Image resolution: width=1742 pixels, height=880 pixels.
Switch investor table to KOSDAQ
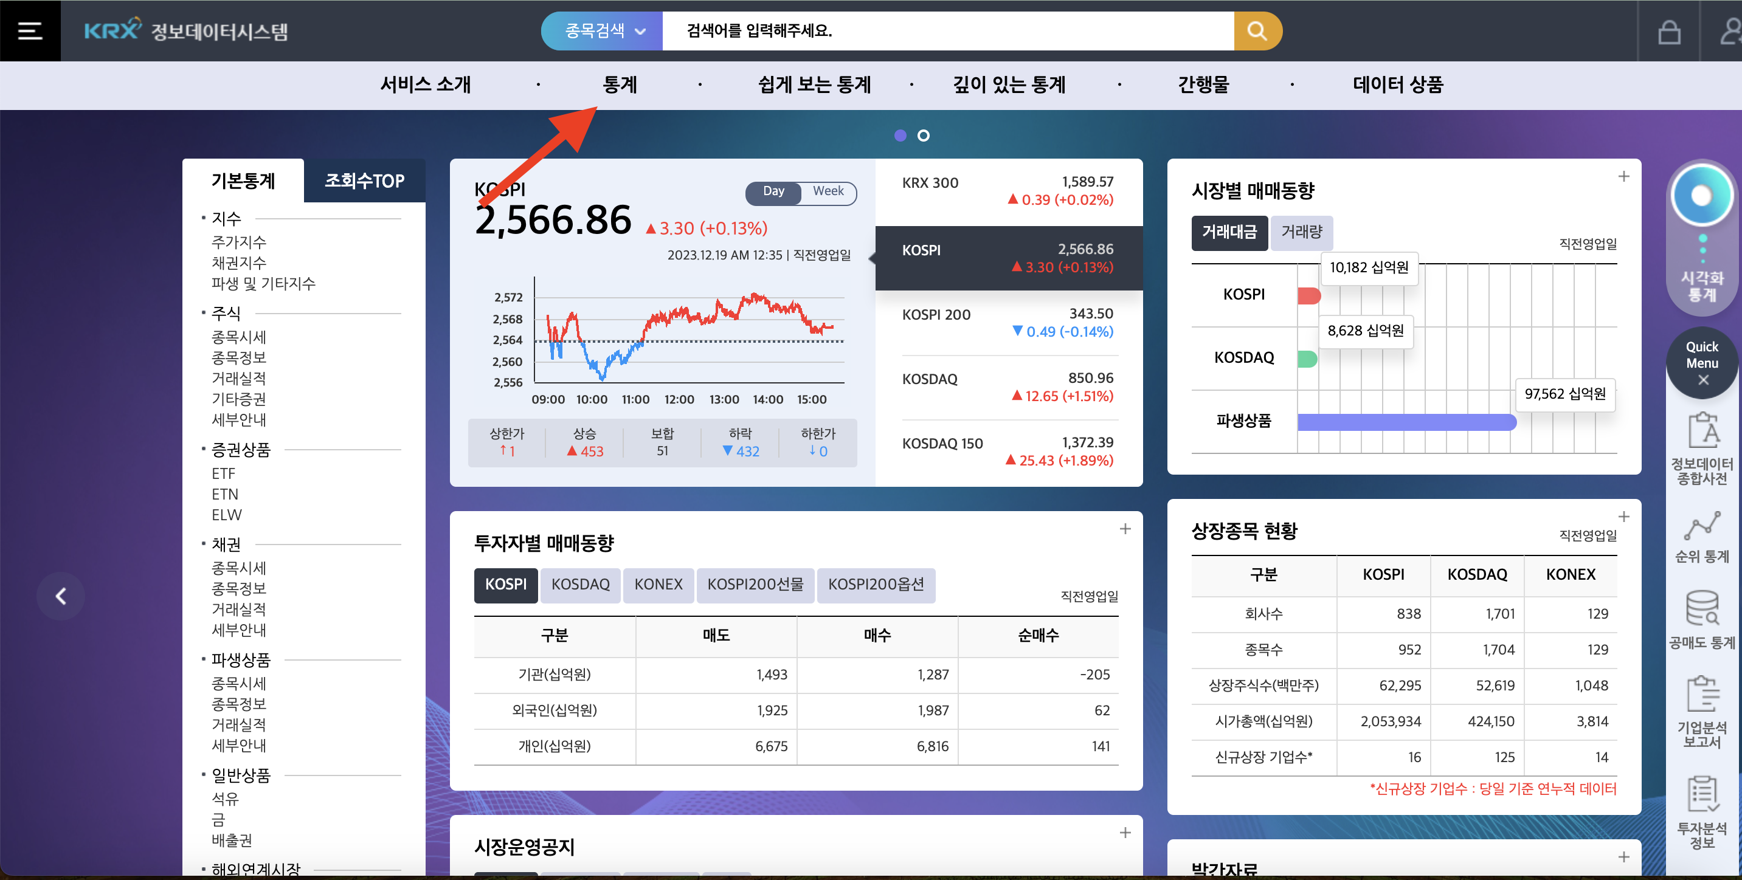point(579,585)
